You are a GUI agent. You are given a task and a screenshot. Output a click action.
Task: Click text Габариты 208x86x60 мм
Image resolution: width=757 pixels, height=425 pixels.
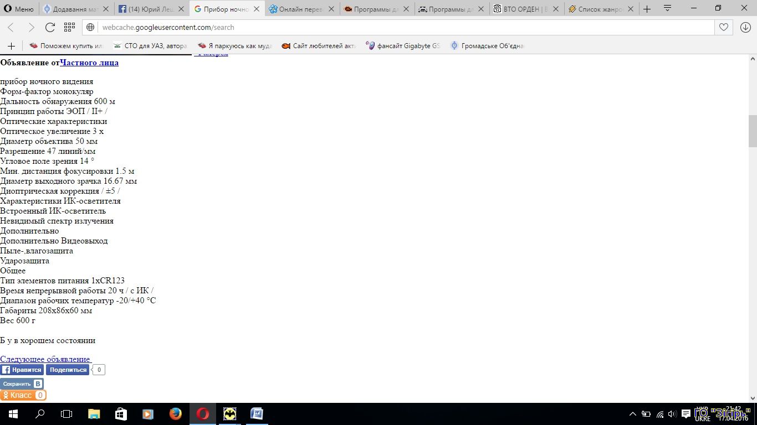46,310
